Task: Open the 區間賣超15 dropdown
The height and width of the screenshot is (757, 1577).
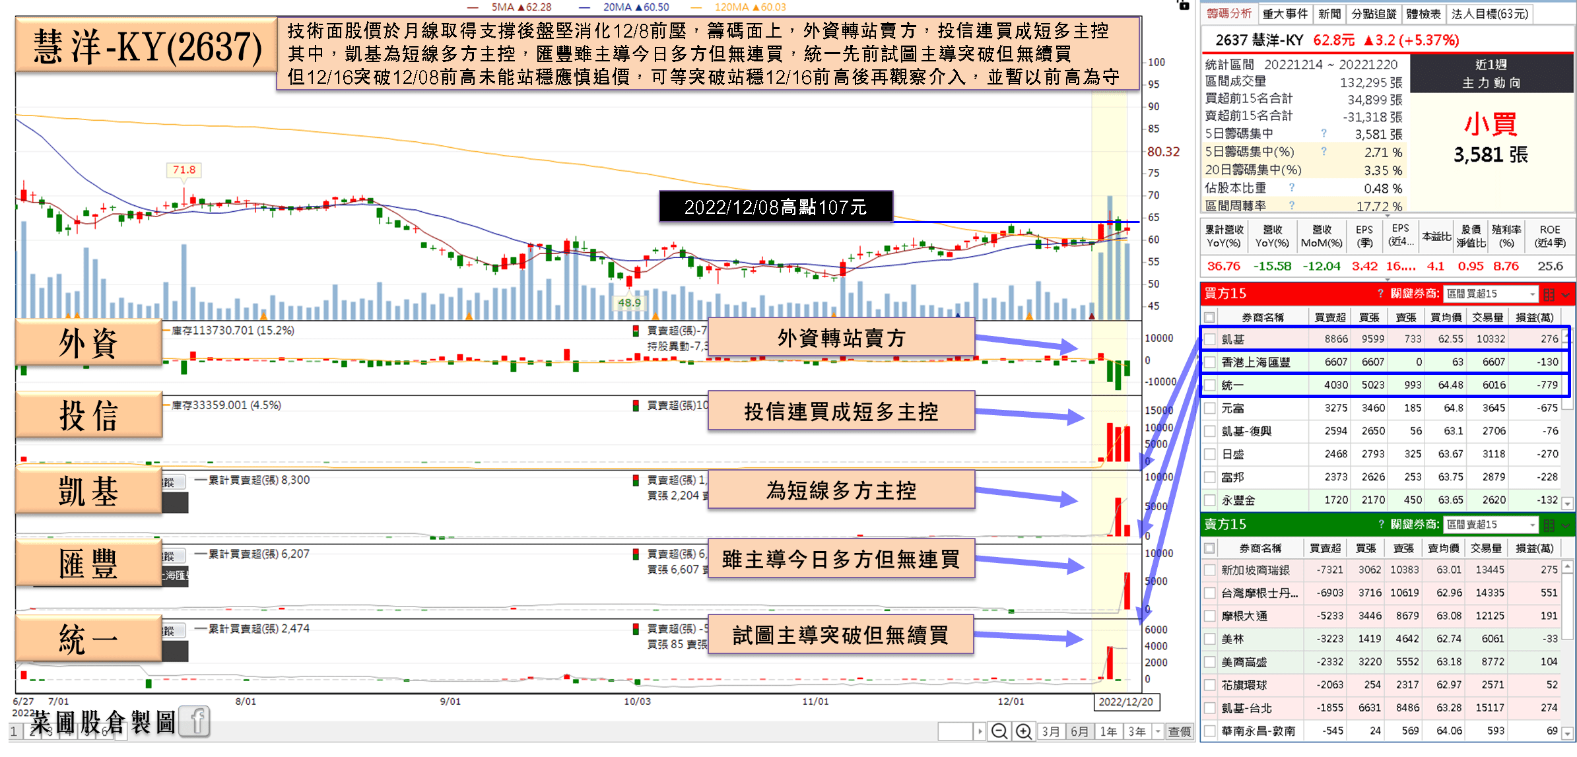Action: [x=1491, y=525]
